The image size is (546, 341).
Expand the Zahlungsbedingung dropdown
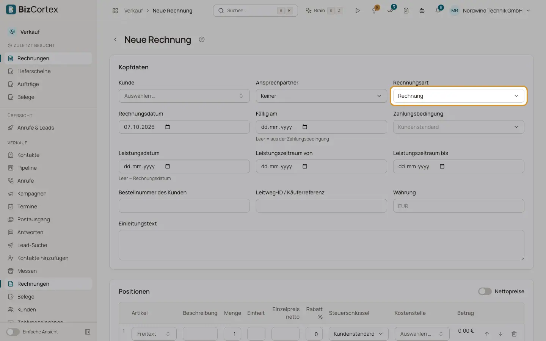[459, 127]
